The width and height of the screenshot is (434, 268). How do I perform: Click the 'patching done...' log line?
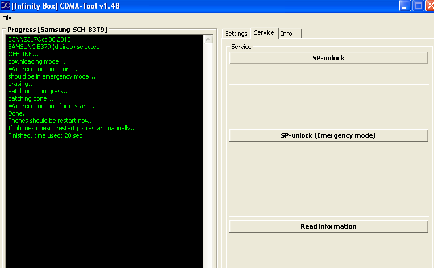pyautogui.click(x=31, y=98)
